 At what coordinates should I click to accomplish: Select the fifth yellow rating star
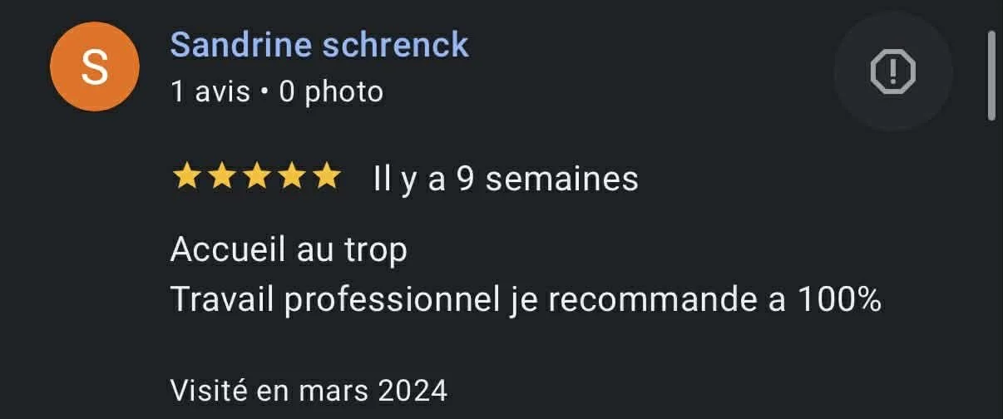pyautogui.click(x=328, y=177)
